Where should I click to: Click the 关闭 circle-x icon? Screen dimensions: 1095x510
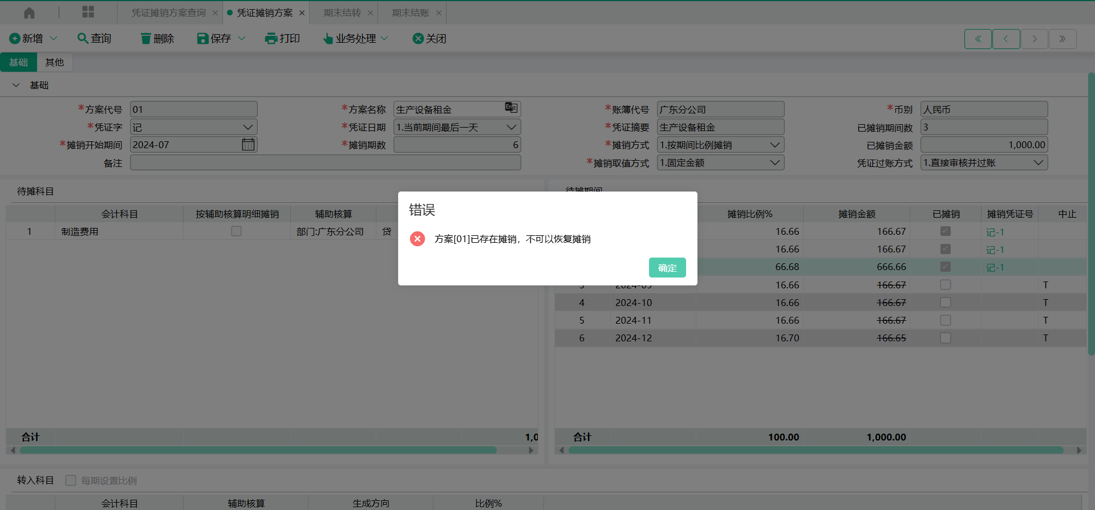(418, 38)
